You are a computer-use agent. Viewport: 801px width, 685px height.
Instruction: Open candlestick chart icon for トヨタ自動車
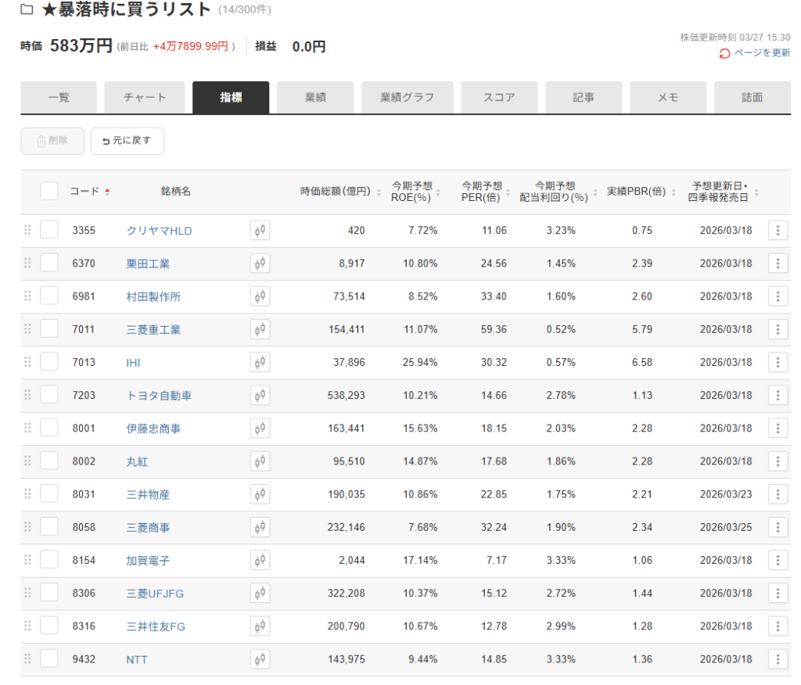(x=260, y=396)
